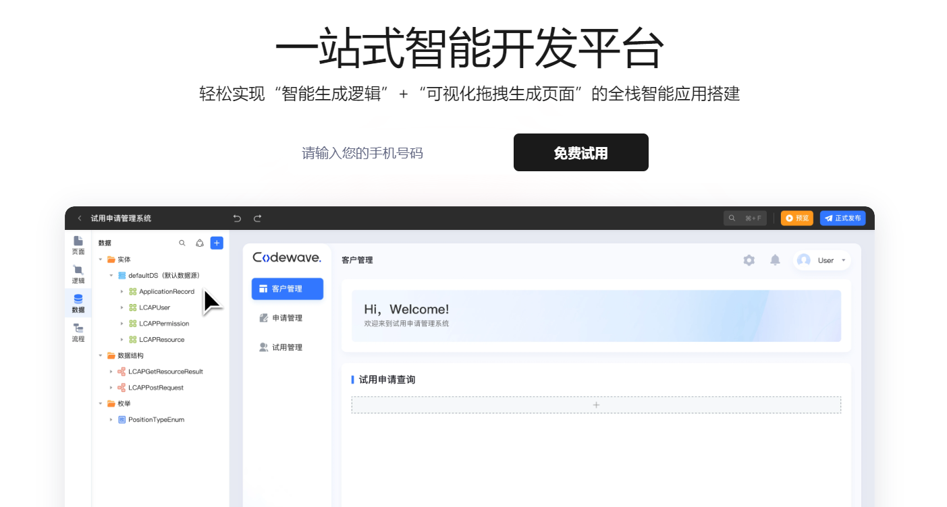Viewport: 947px width, 507px height.
Task: Click the orange 预览 button
Action: (797, 218)
